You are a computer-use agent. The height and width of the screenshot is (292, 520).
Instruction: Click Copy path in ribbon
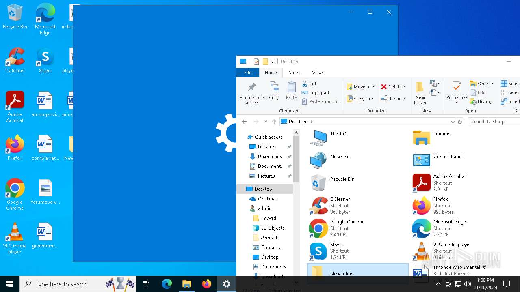point(316,92)
